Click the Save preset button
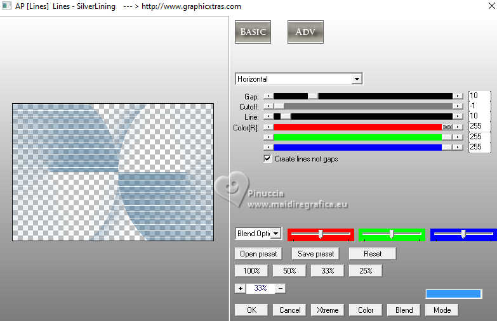Image resolution: width=497 pixels, height=321 pixels. (315, 254)
